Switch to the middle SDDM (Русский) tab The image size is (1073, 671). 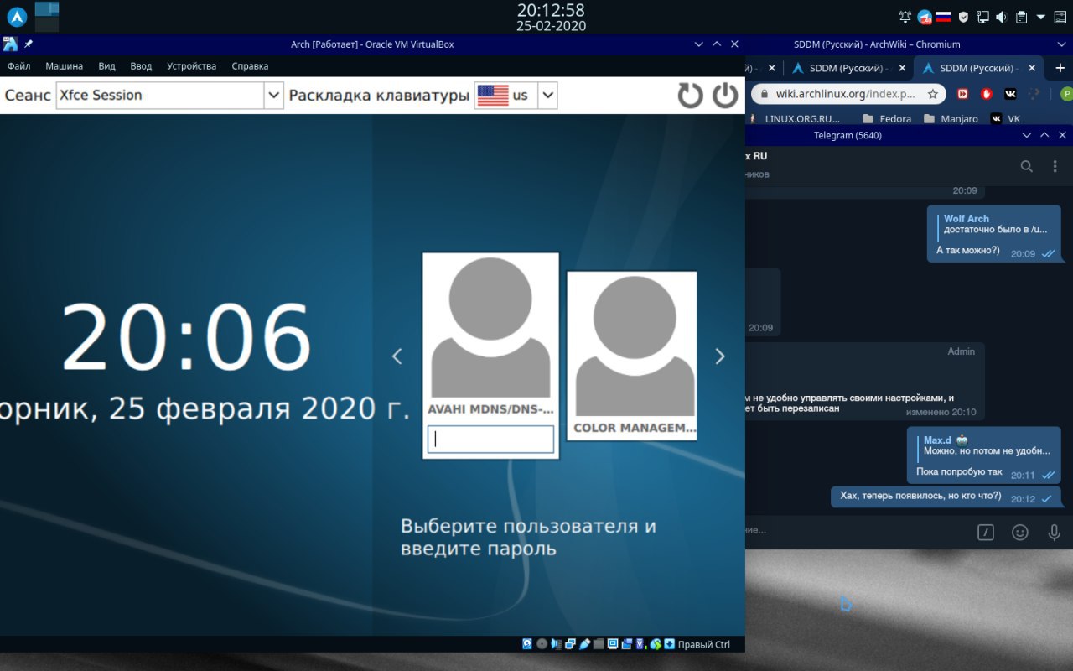(847, 68)
